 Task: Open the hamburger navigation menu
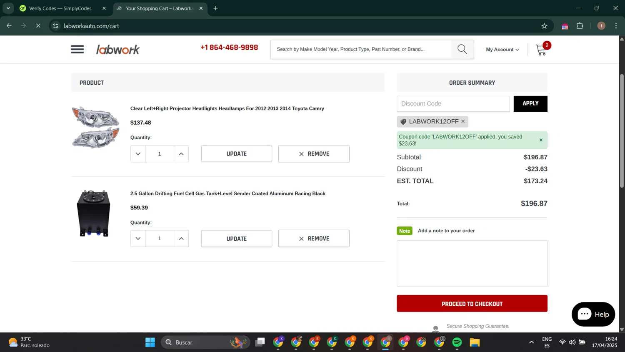coord(77,49)
